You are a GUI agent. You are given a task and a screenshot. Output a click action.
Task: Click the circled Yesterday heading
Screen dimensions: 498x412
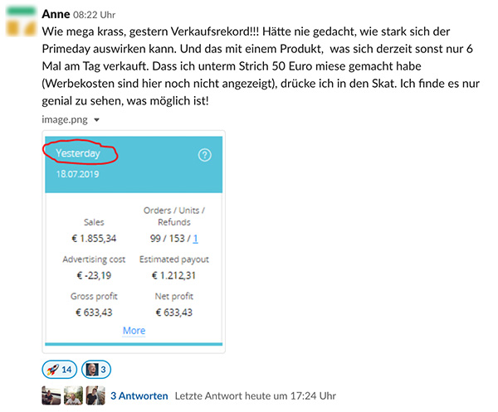pyautogui.click(x=78, y=153)
